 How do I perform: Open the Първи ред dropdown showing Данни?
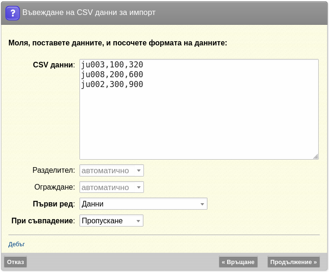coord(143,204)
